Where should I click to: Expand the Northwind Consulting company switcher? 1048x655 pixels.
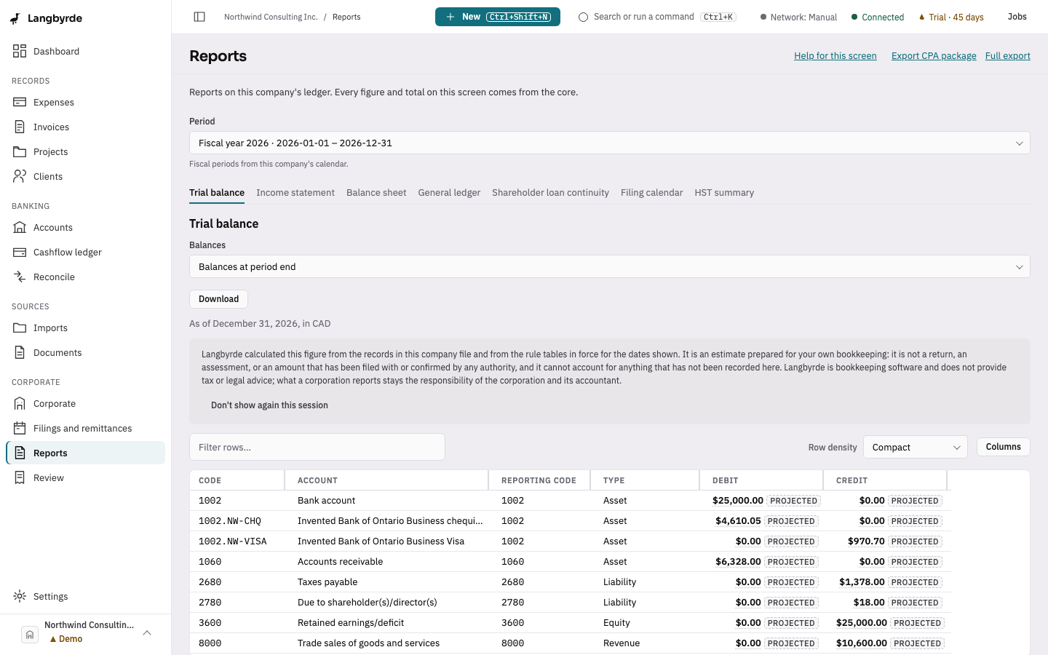(86, 632)
